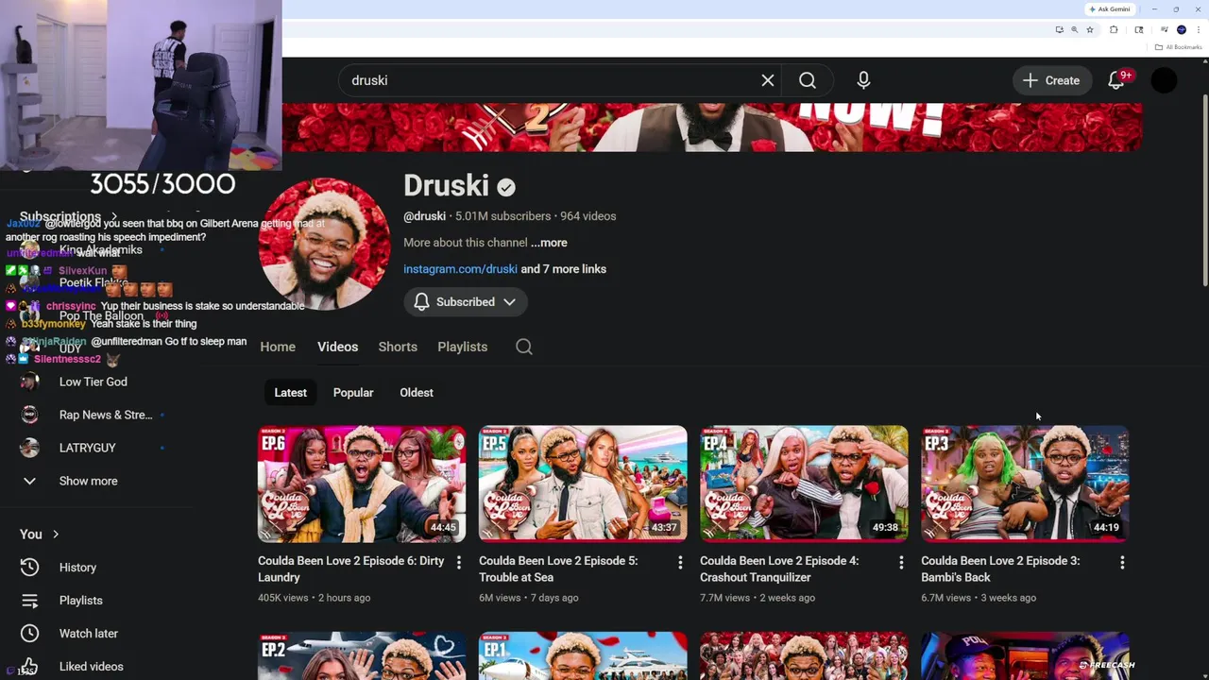Open Chrome extensions puzzle icon
The image size is (1209, 680).
tap(1114, 29)
